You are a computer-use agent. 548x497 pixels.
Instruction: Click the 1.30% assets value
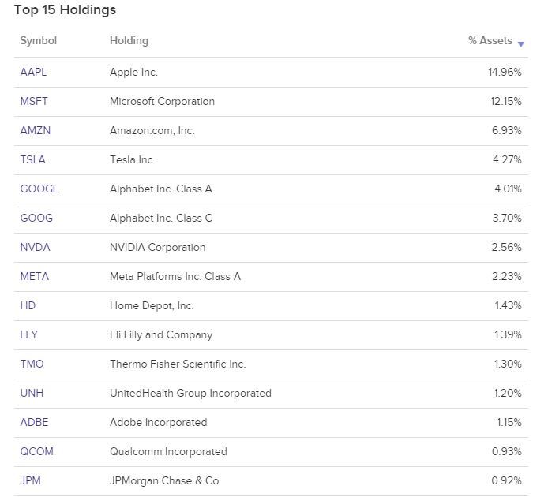point(508,364)
